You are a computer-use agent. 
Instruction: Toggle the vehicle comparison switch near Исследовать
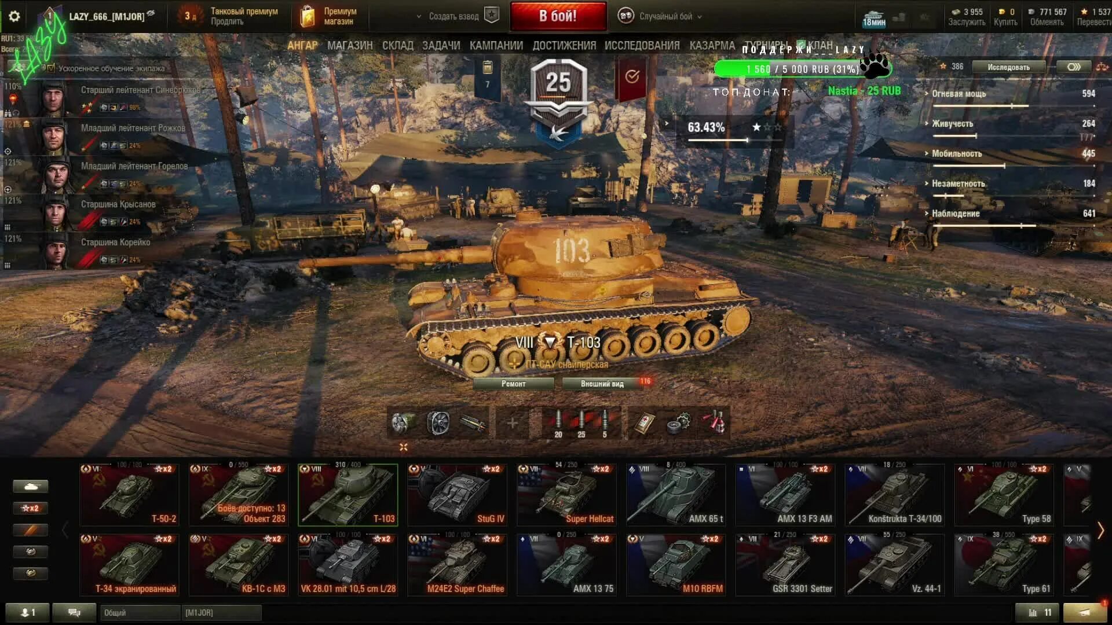[x=1074, y=67]
